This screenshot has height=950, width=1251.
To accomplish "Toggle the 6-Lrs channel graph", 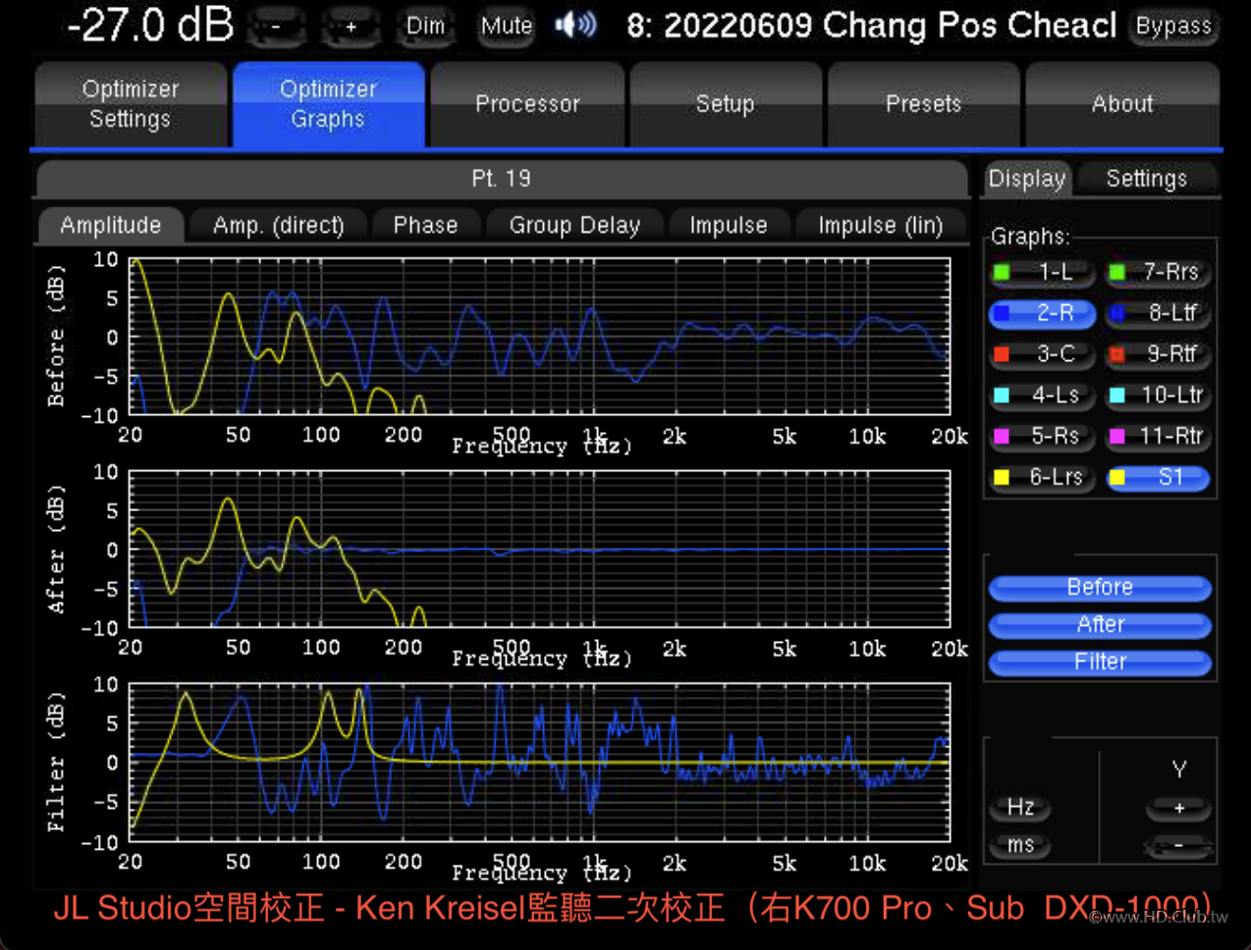I will click(1043, 478).
